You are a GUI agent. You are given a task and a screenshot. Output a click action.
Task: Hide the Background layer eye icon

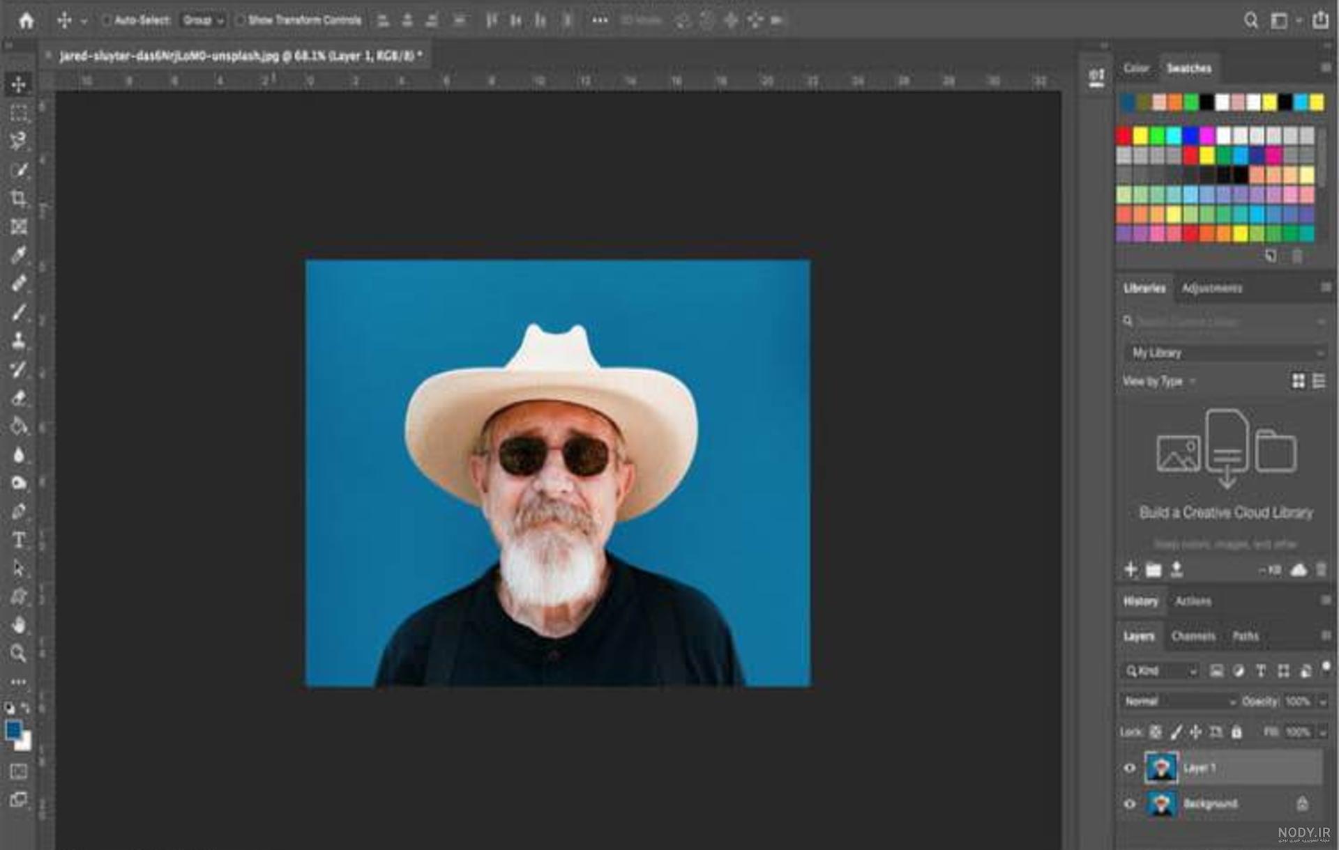coord(1130,804)
